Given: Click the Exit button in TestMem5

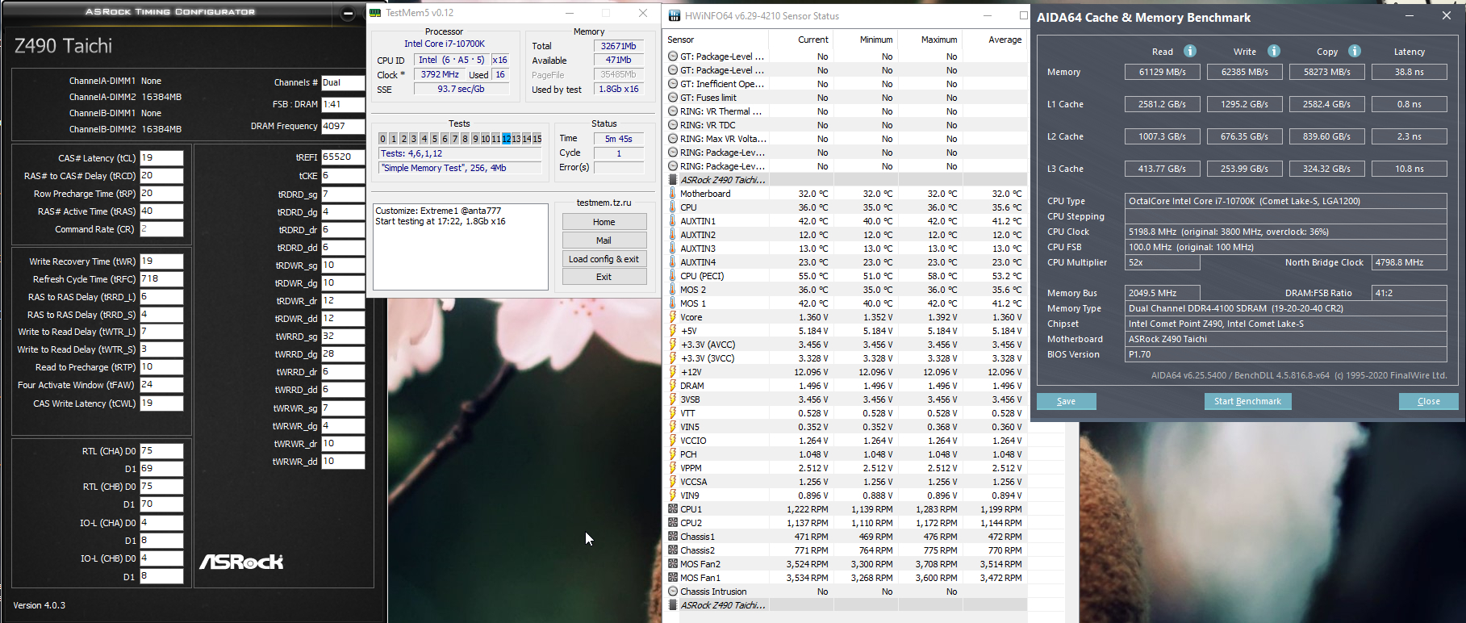Looking at the screenshot, I should [604, 277].
